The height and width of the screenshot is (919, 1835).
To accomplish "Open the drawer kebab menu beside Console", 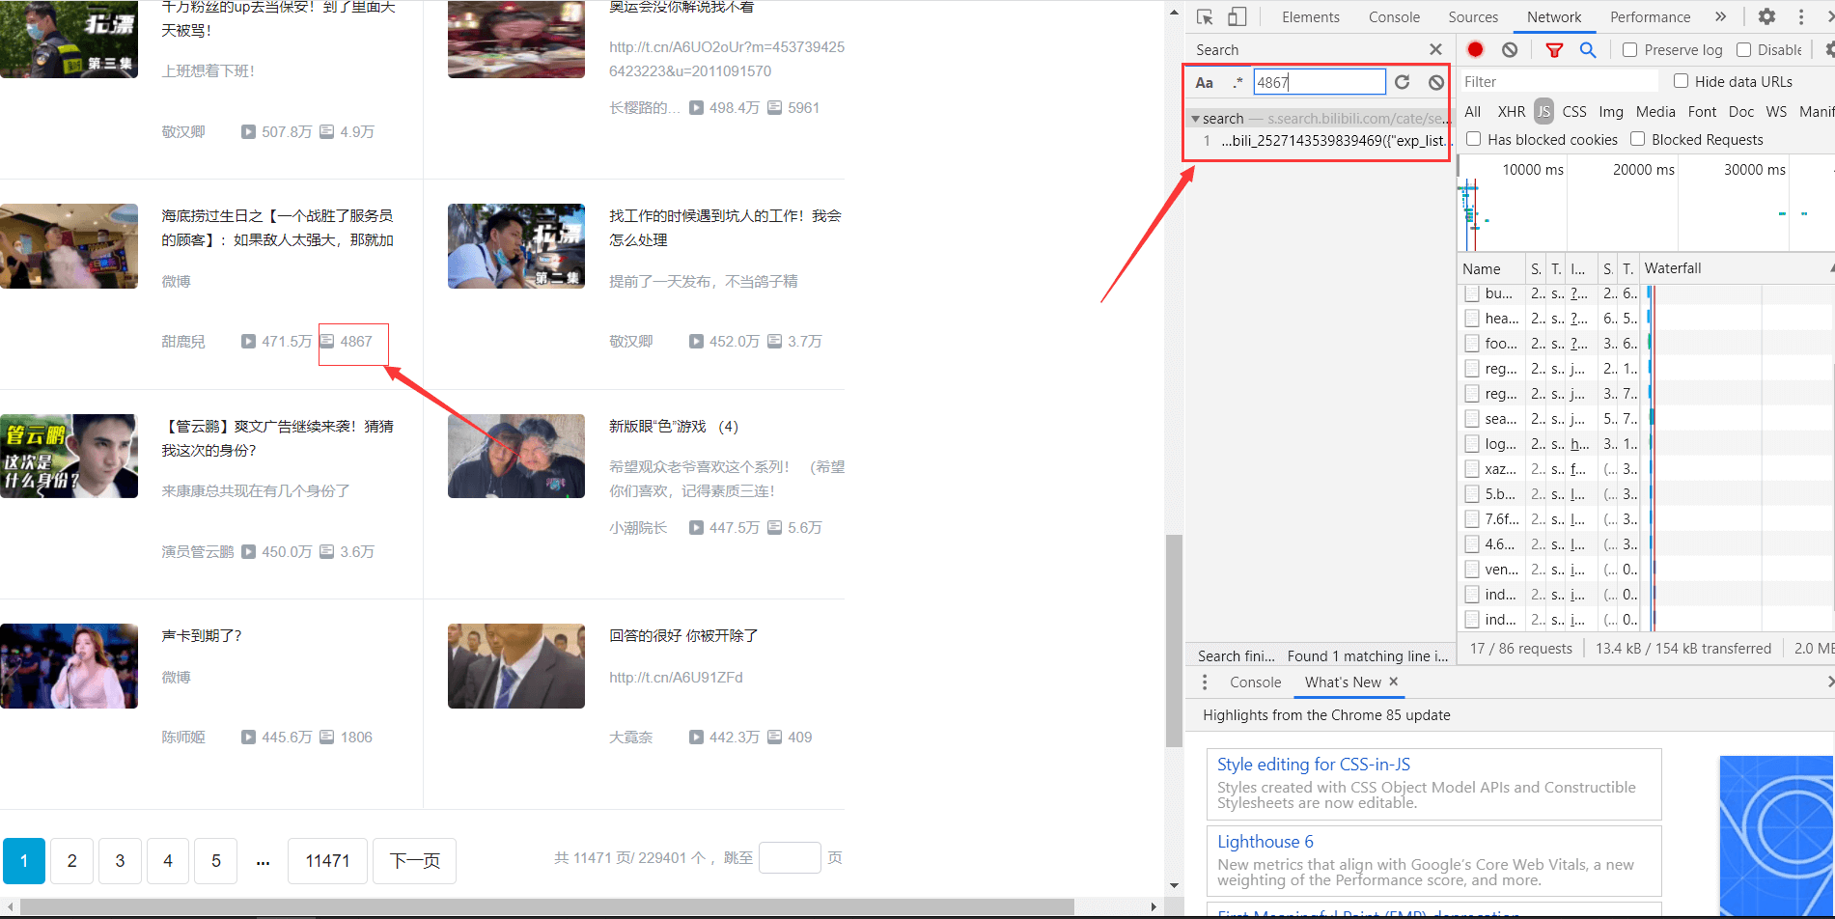I will (1205, 682).
